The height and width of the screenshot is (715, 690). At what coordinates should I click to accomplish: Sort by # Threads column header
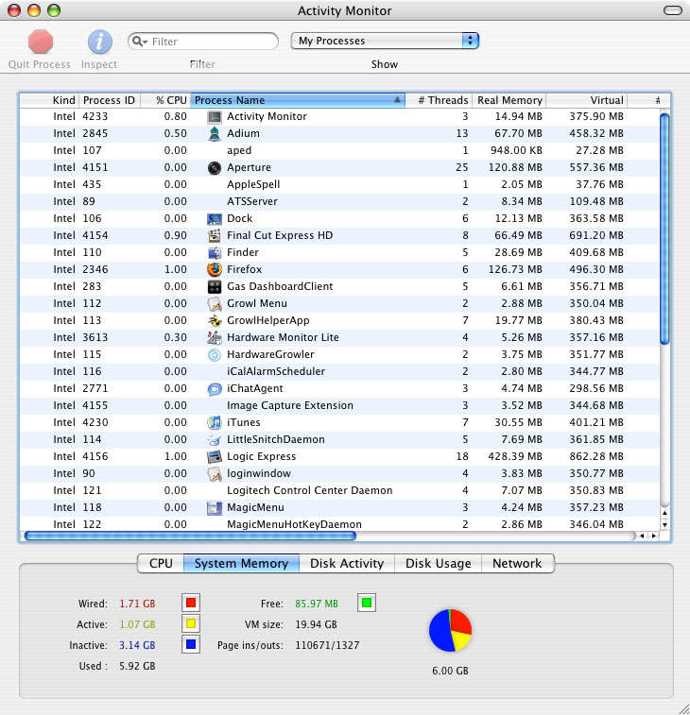(x=439, y=100)
